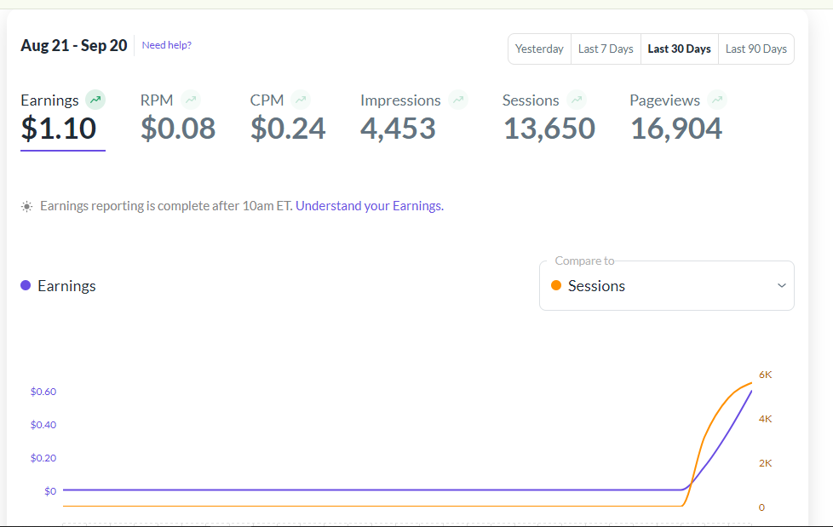Select the Last 30 Days range
This screenshot has height=527, width=833.
pyautogui.click(x=679, y=49)
